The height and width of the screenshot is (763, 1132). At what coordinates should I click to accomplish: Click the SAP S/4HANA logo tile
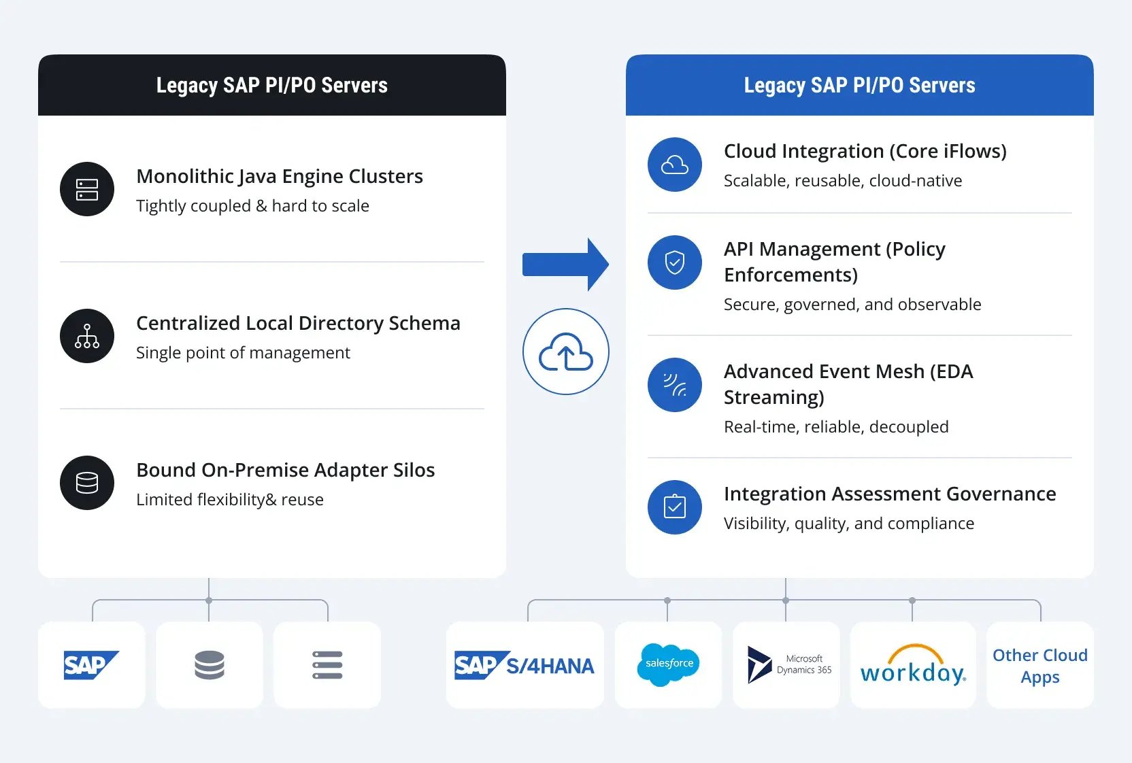pos(525,665)
